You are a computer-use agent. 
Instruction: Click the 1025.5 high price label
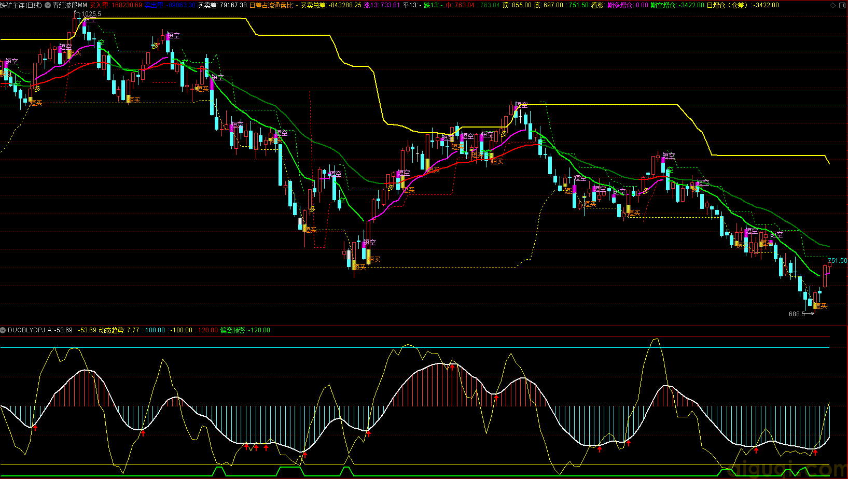[x=91, y=14]
